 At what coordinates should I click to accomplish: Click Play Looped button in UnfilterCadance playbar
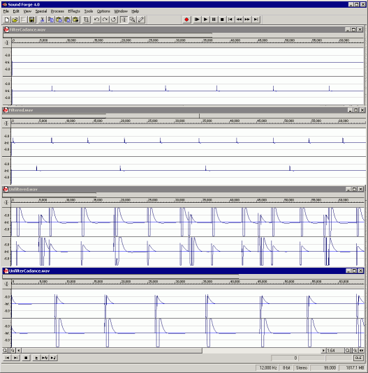[x=45, y=358]
